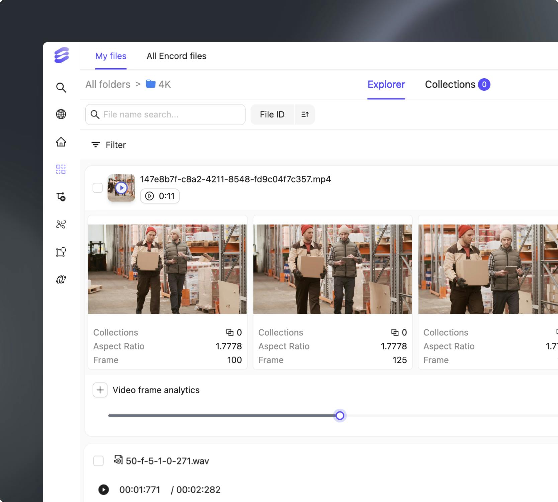Click the audio current time 00:01:771
558x502 pixels.
[x=140, y=490]
